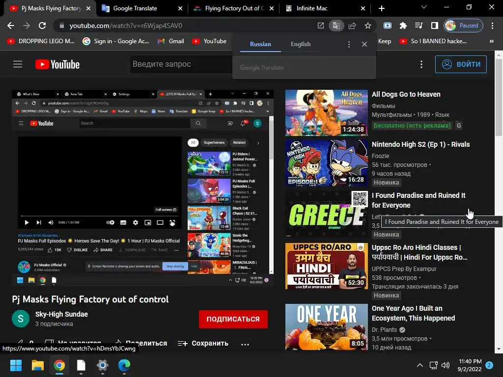Screen dimensions: 503x377
Task: Open the Sky-High Sundae channel avatar
Action: 21,319
